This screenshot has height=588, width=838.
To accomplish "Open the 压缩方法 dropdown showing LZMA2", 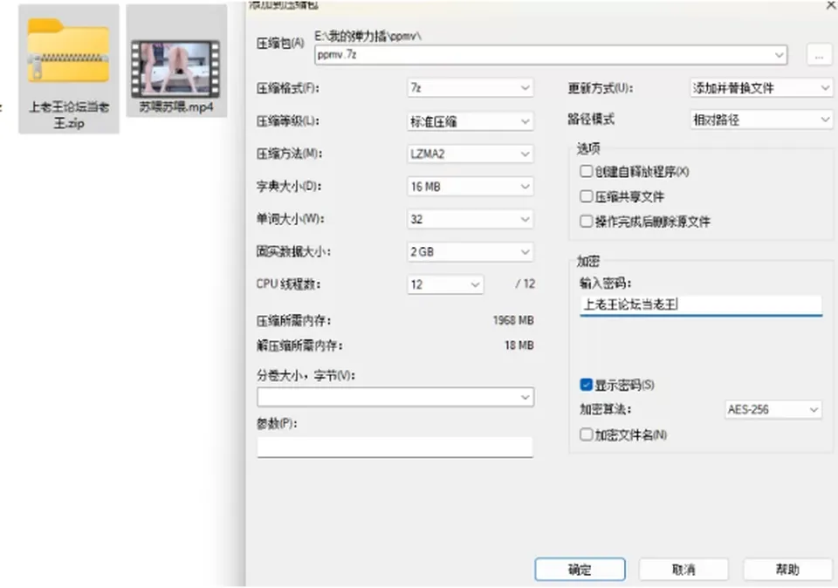I will (471, 154).
